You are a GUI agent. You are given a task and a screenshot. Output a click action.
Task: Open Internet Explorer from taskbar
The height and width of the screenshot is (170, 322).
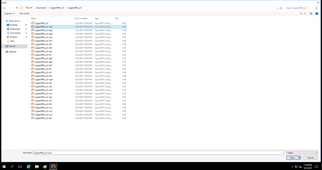[x=29, y=166]
